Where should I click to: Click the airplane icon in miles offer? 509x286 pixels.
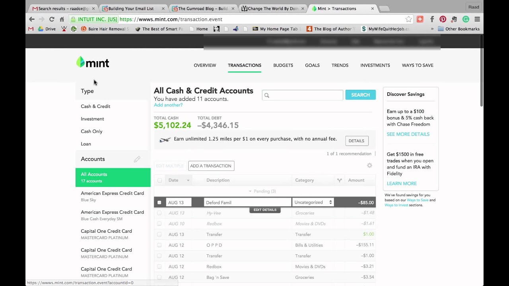165,139
